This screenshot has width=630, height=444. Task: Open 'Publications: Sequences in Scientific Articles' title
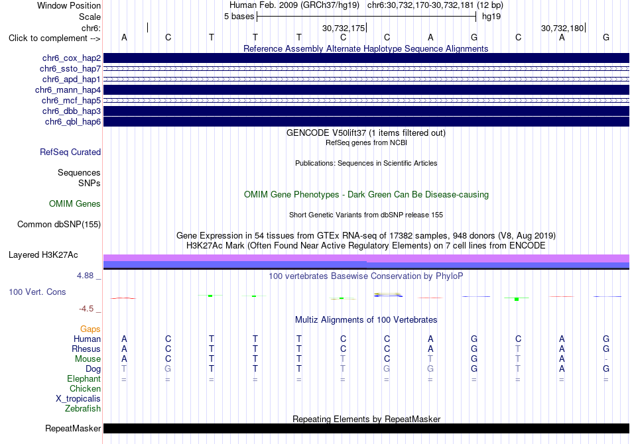(x=366, y=163)
